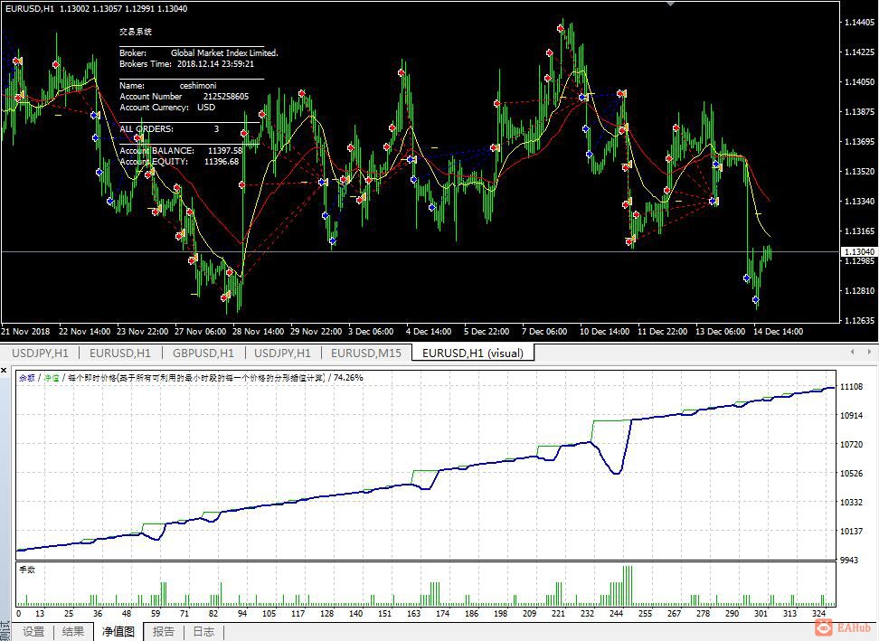Image resolution: width=879 pixels, height=641 pixels.
Task: Close the strategy tester panel
Action: coord(4,370)
